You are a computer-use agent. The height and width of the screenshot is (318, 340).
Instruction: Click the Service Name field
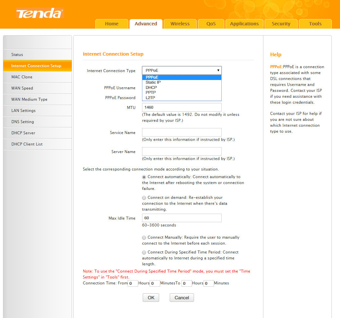[182, 132]
